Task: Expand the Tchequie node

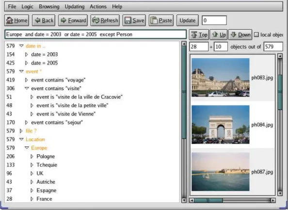Action: 32,165
